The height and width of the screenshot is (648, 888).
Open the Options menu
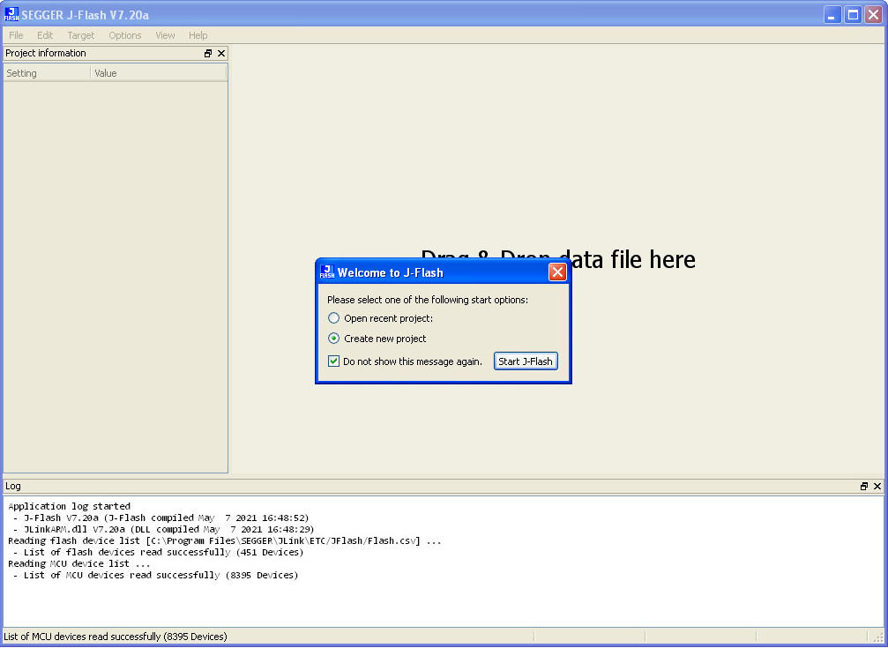[x=124, y=35]
